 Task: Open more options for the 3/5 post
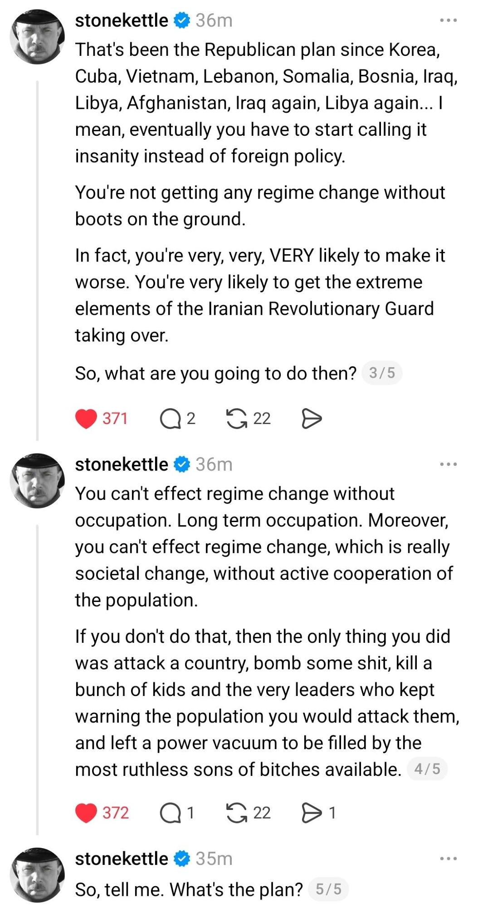click(448, 20)
